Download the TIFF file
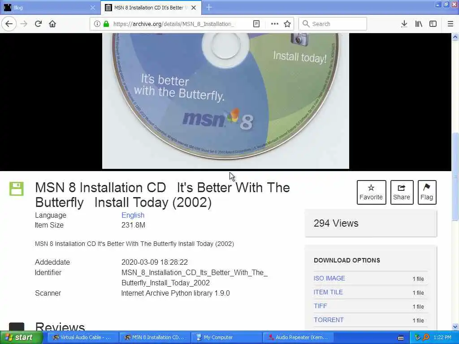Image resolution: width=459 pixels, height=344 pixels. 320,306
